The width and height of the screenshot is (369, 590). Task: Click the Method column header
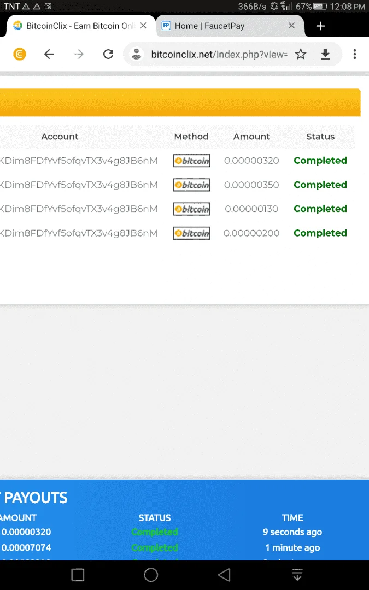coord(191,137)
